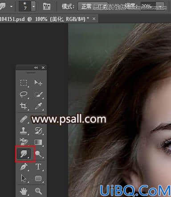Image resolution: width=171 pixels, height=197 pixels.
Task: Collapse the toolbox with double-arrow button
Action: click(x=36, y=68)
